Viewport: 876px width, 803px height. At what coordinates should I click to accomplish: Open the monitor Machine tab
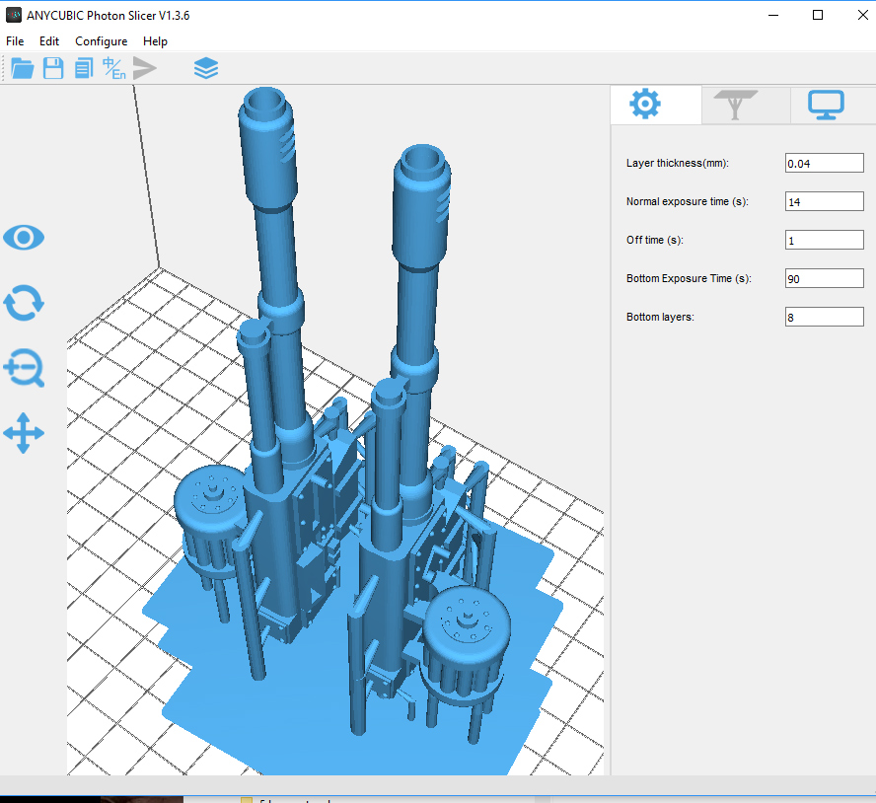click(x=826, y=105)
